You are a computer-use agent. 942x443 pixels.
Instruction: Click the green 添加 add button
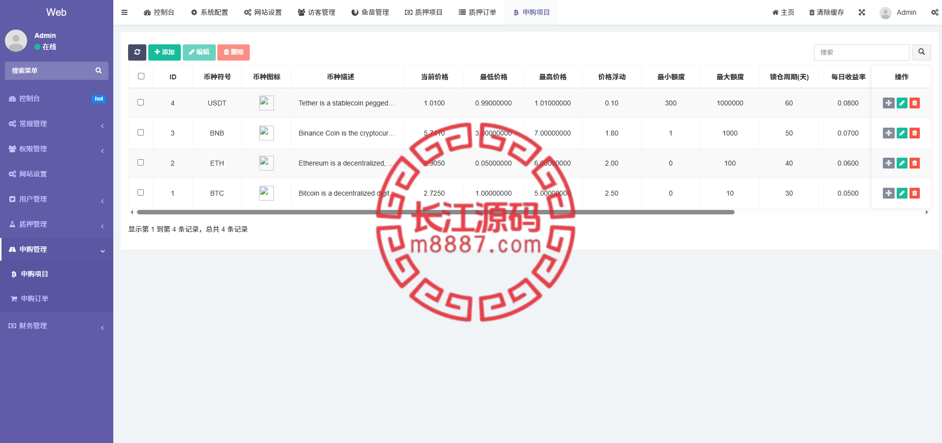pyautogui.click(x=165, y=52)
